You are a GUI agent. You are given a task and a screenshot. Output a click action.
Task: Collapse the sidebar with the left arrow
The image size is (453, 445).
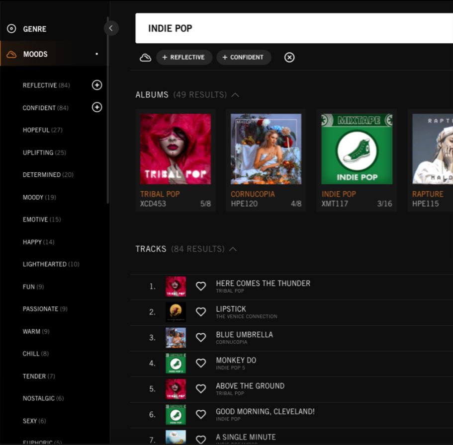(x=111, y=28)
